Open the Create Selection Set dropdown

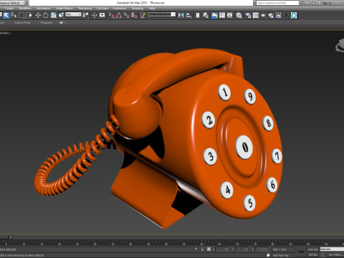pyautogui.click(x=161, y=14)
